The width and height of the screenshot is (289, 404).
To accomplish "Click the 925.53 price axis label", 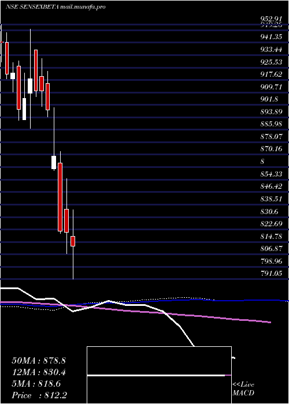I will [271, 62].
